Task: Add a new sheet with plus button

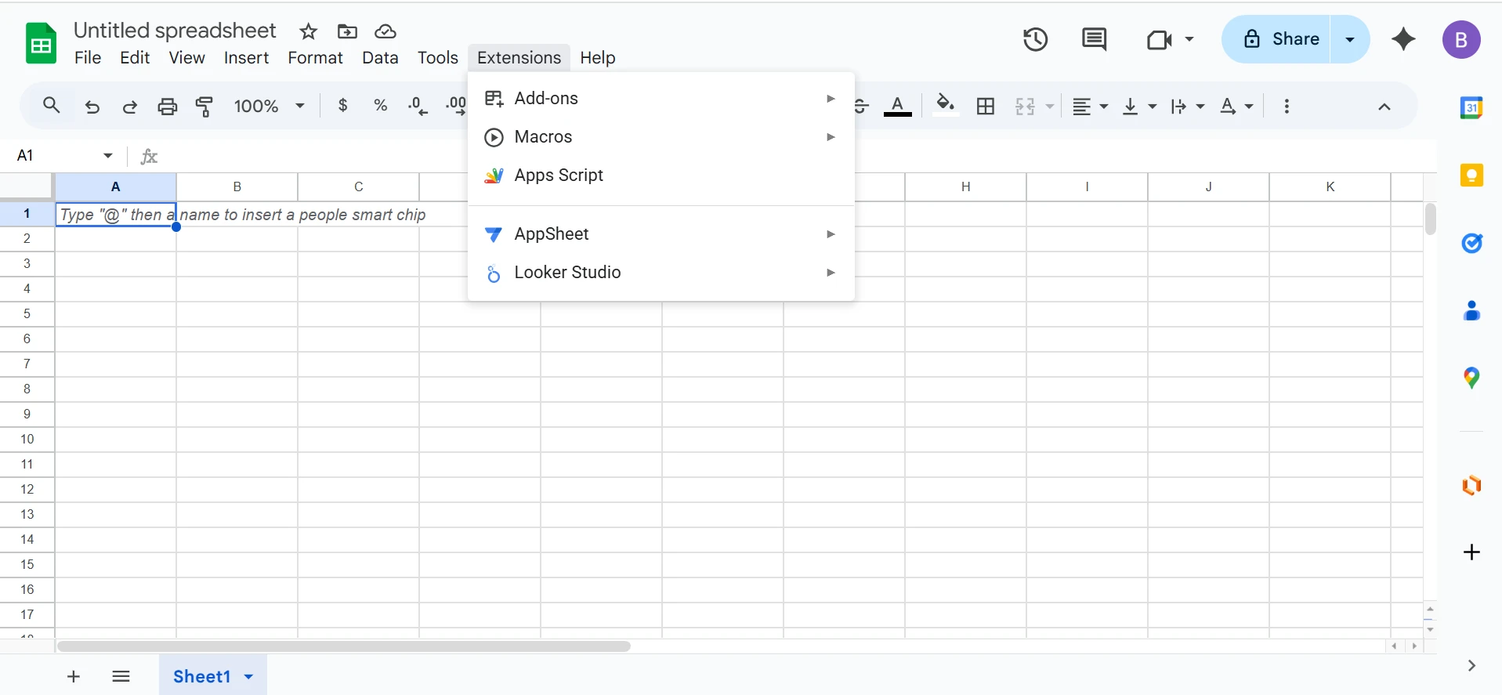Action: click(x=74, y=677)
